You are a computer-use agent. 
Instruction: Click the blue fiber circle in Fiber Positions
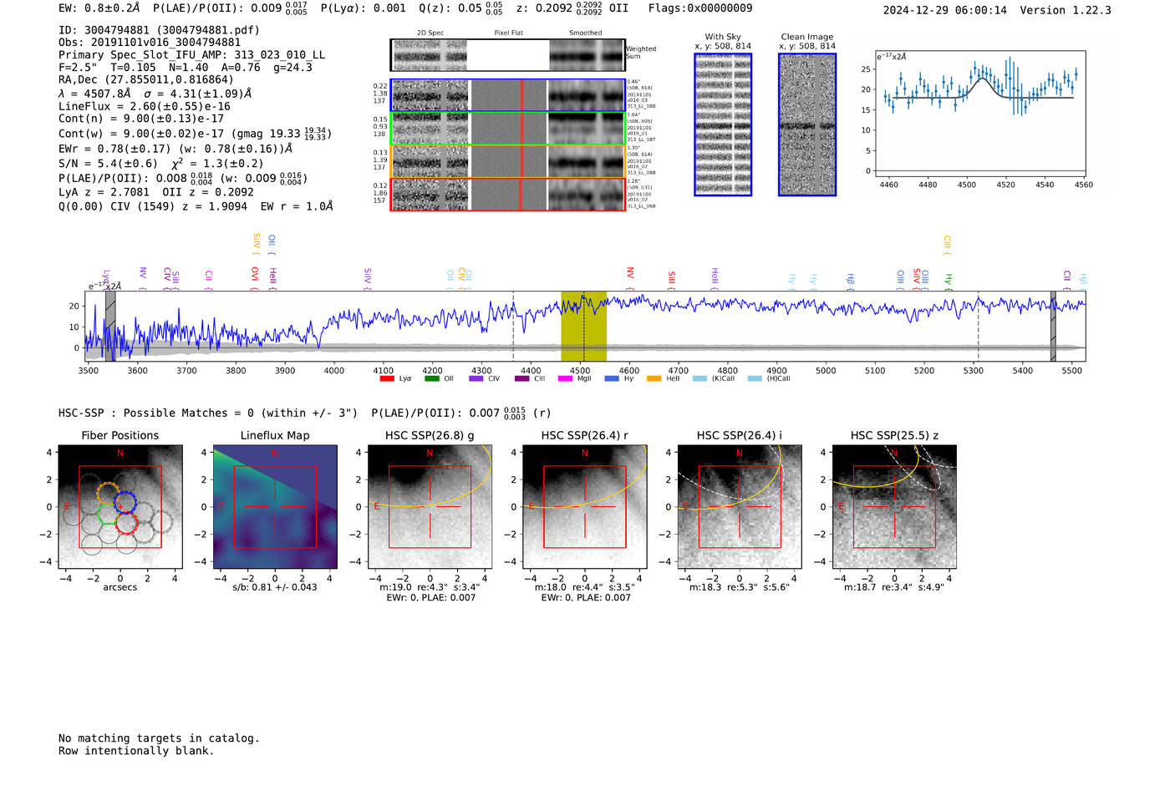click(125, 503)
